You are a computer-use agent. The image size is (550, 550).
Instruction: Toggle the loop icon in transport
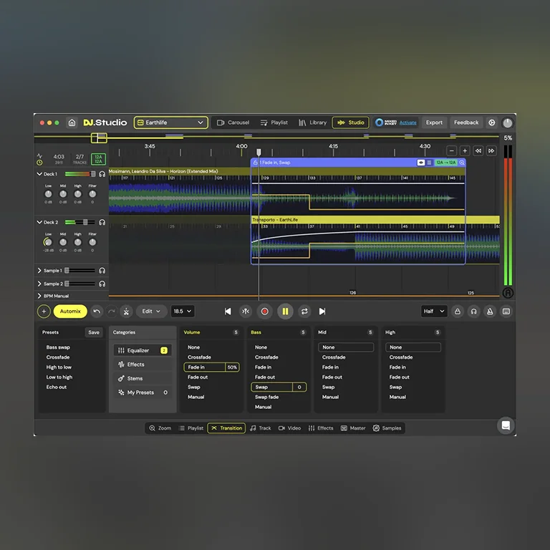(x=304, y=312)
